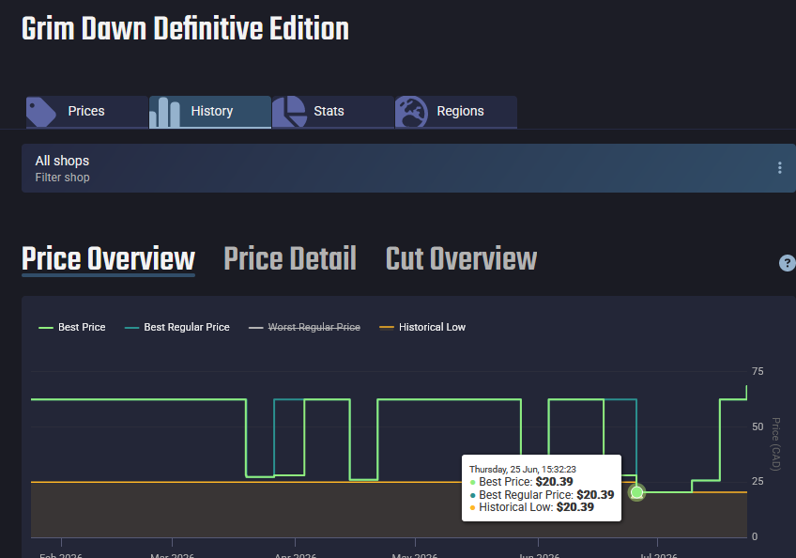Toggle Best Price legend series
Screen dimensions: 796x558
(72, 327)
